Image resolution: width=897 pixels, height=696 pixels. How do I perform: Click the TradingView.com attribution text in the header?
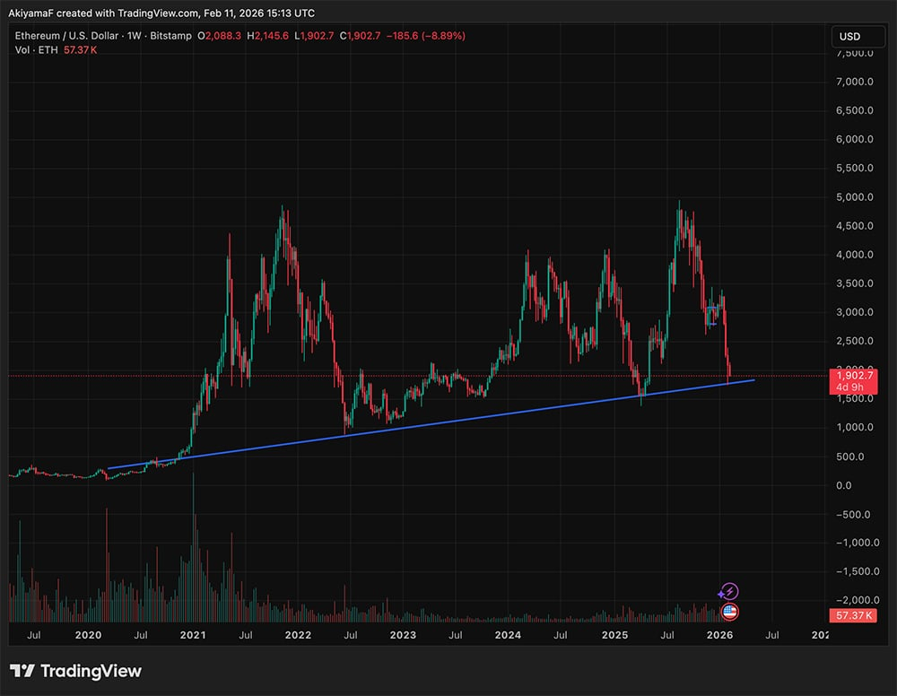(160, 13)
